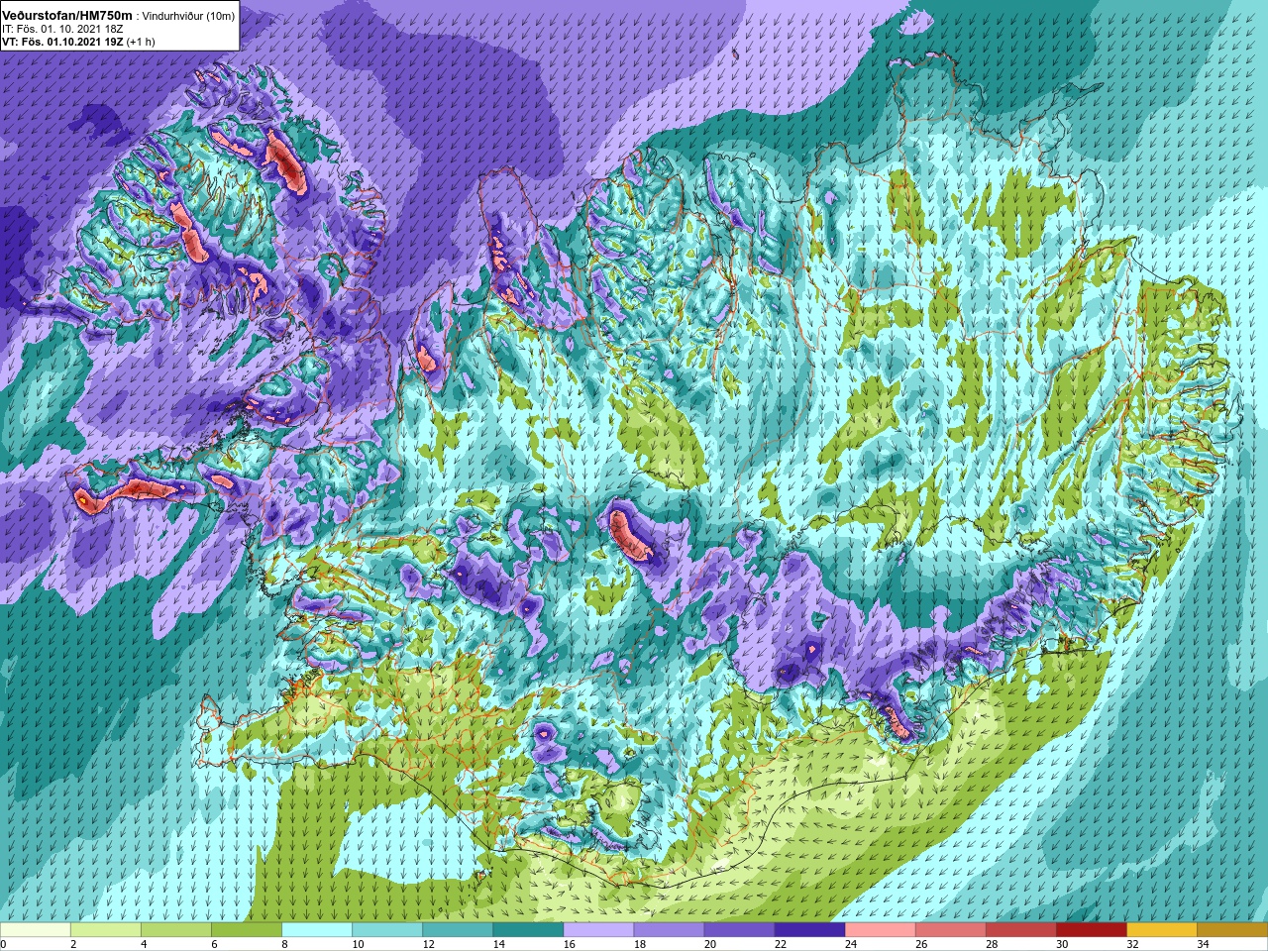Click the legend scale number 24
The image size is (1268, 951).
tap(850, 944)
